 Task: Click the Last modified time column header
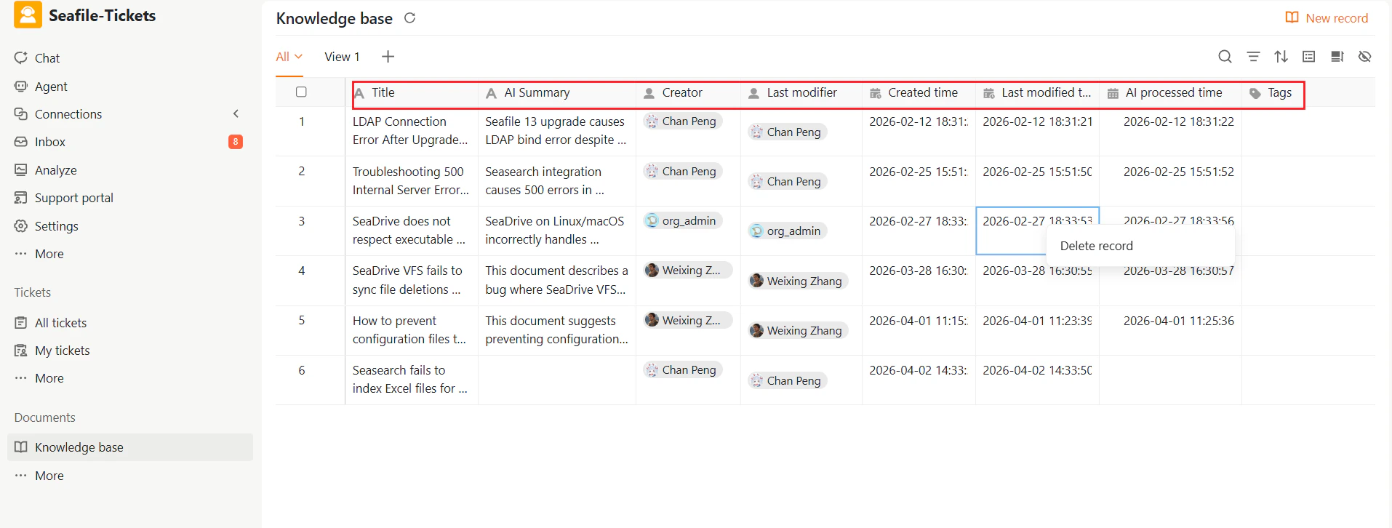pos(1037,93)
